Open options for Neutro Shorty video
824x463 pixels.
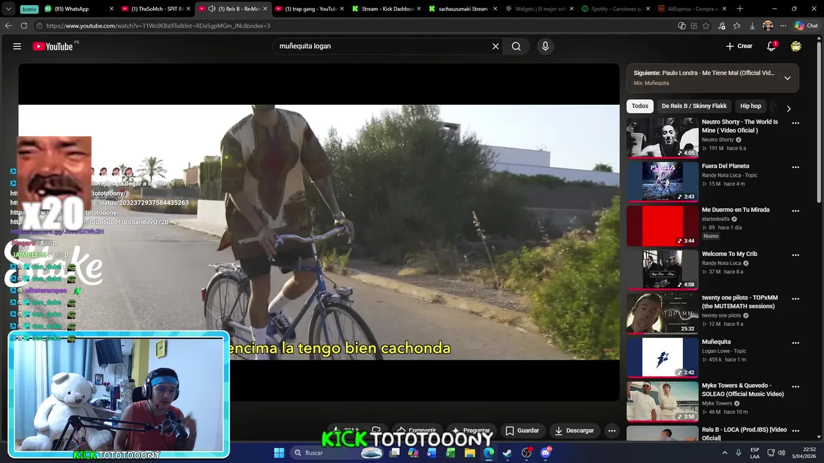(x=796, y=123)
